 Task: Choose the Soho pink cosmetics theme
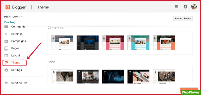click(138, 76)
